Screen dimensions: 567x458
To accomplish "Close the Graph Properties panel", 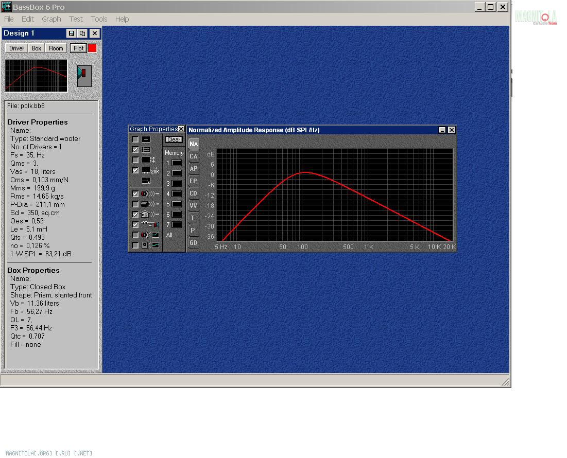I will pos(181,129).
